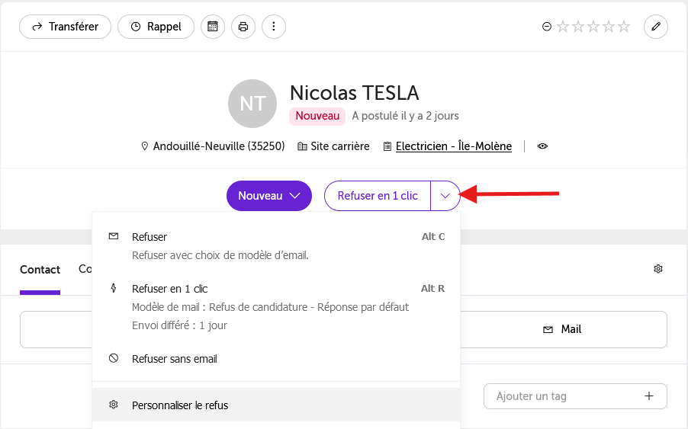This screenshot has width=688, height=429.
Task: Click the plus icon to add tag
Action: 649,396
